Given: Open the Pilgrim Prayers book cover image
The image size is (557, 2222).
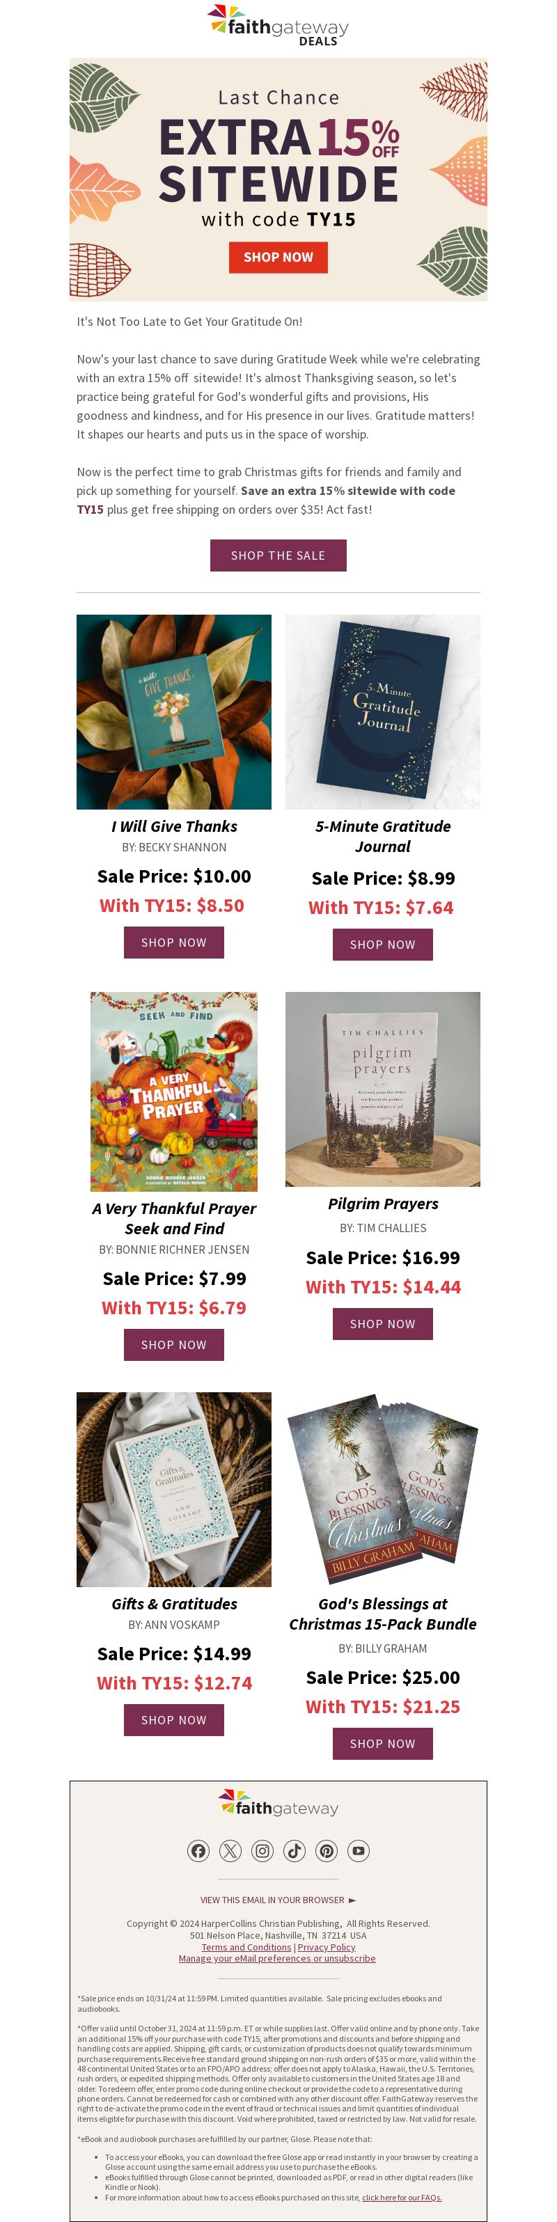Looking at the screenshot, I should pyautogui.click(x=382, y=1089).
